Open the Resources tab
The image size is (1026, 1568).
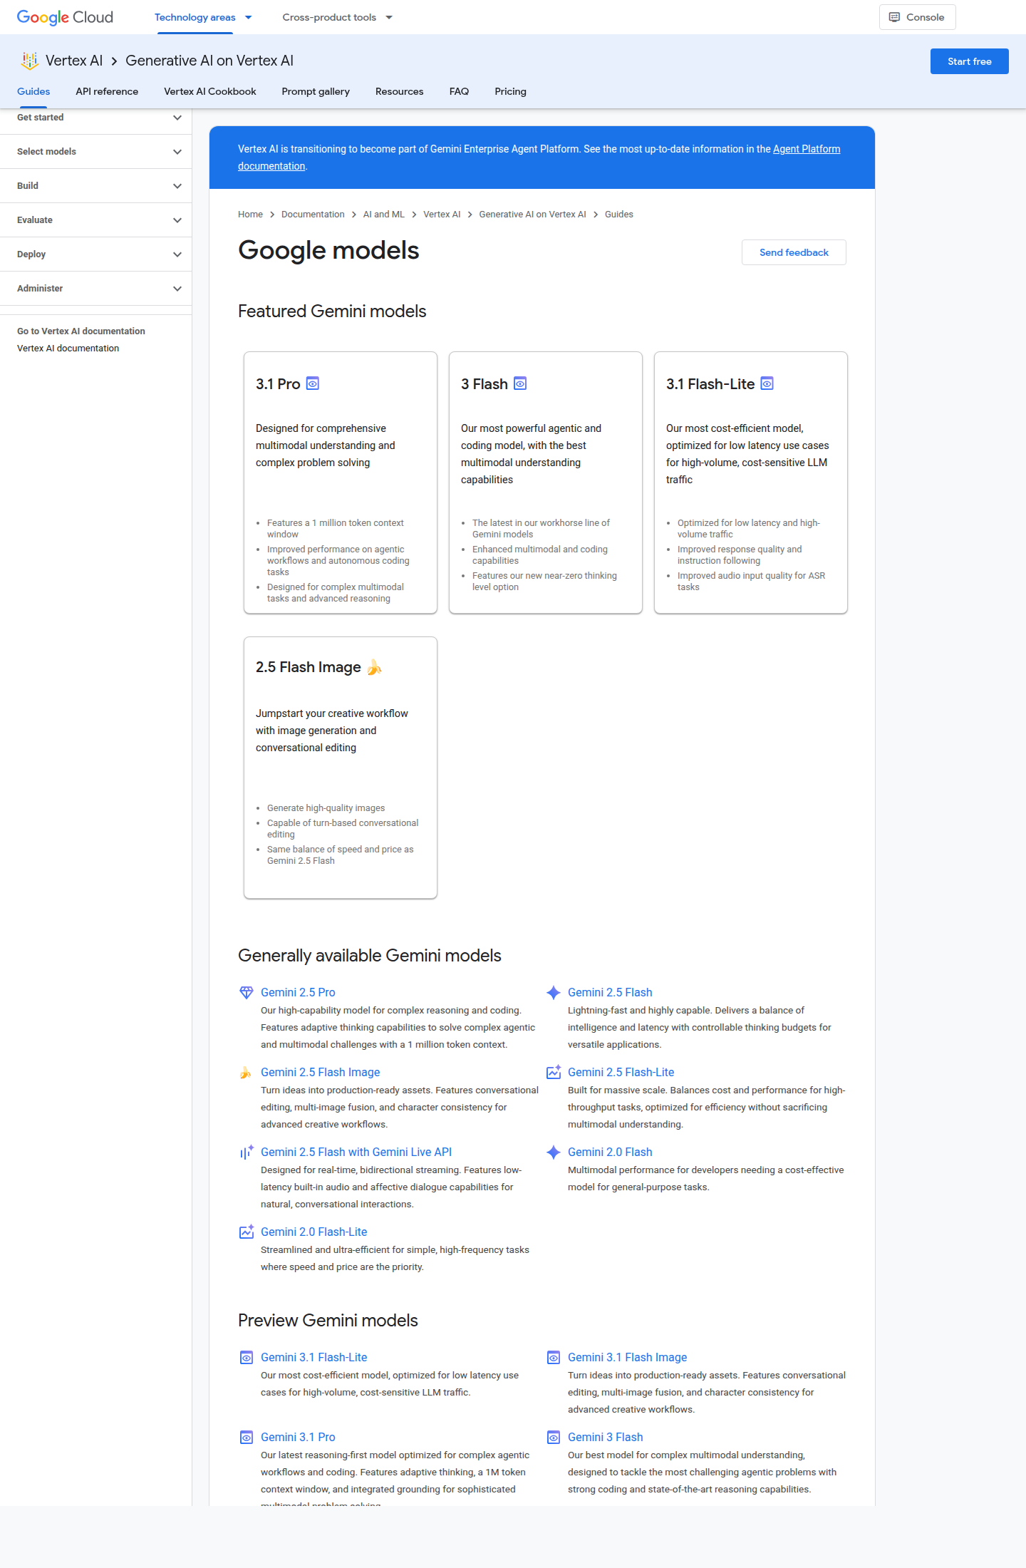399,91
